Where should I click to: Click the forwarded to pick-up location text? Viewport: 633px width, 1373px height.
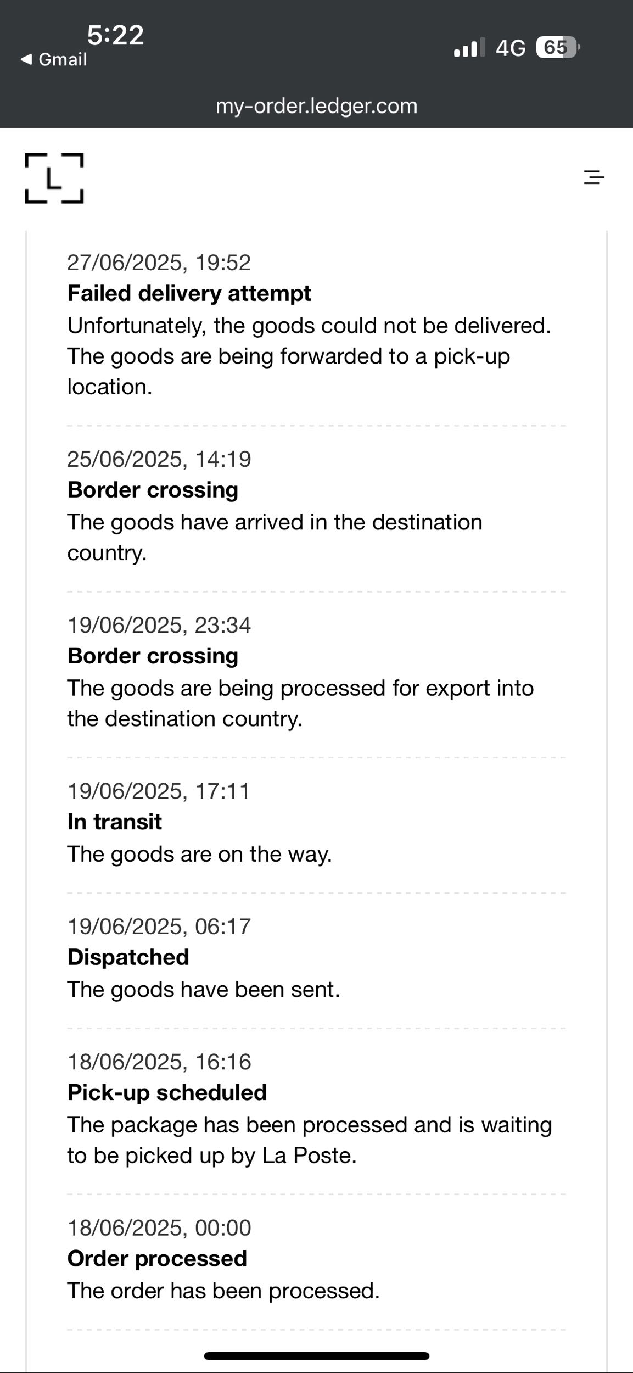point(289,371)
